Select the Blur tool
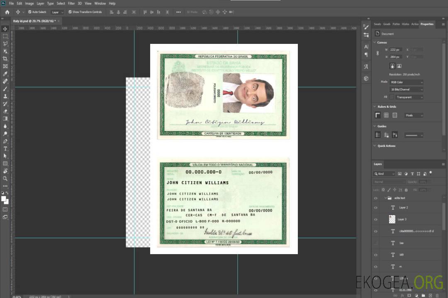 point(5,126)
